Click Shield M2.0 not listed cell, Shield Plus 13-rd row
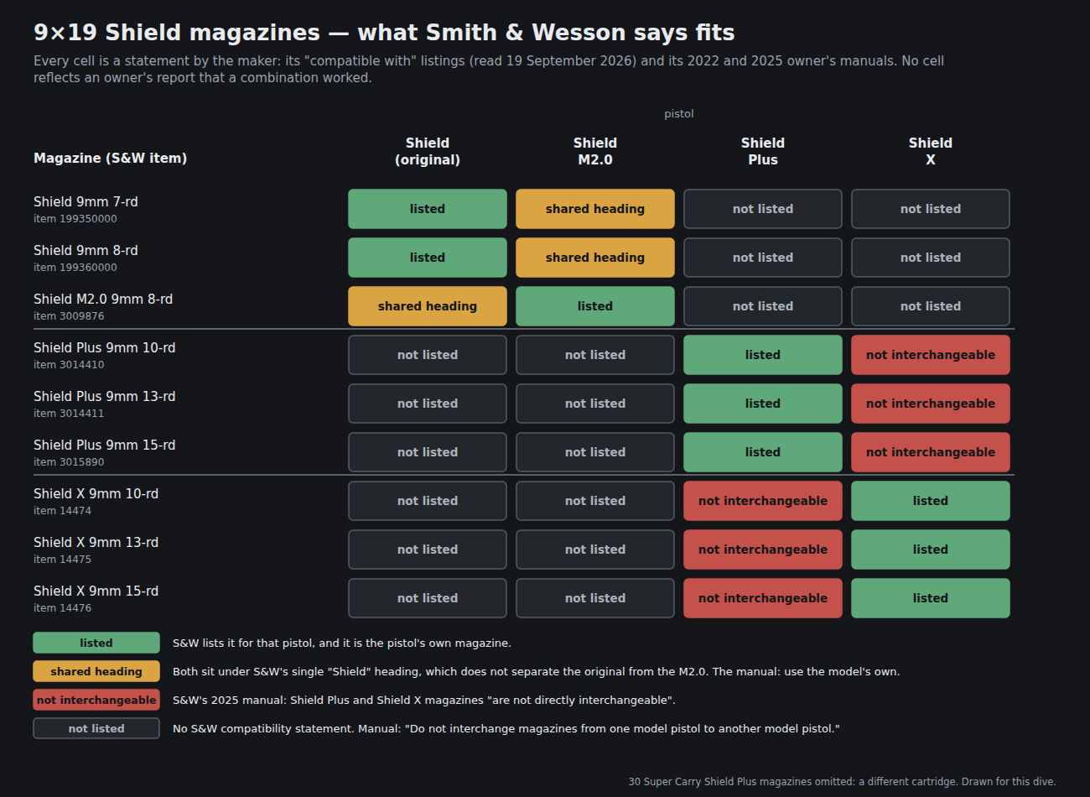 pyautogui.click(x=595, y=404)
